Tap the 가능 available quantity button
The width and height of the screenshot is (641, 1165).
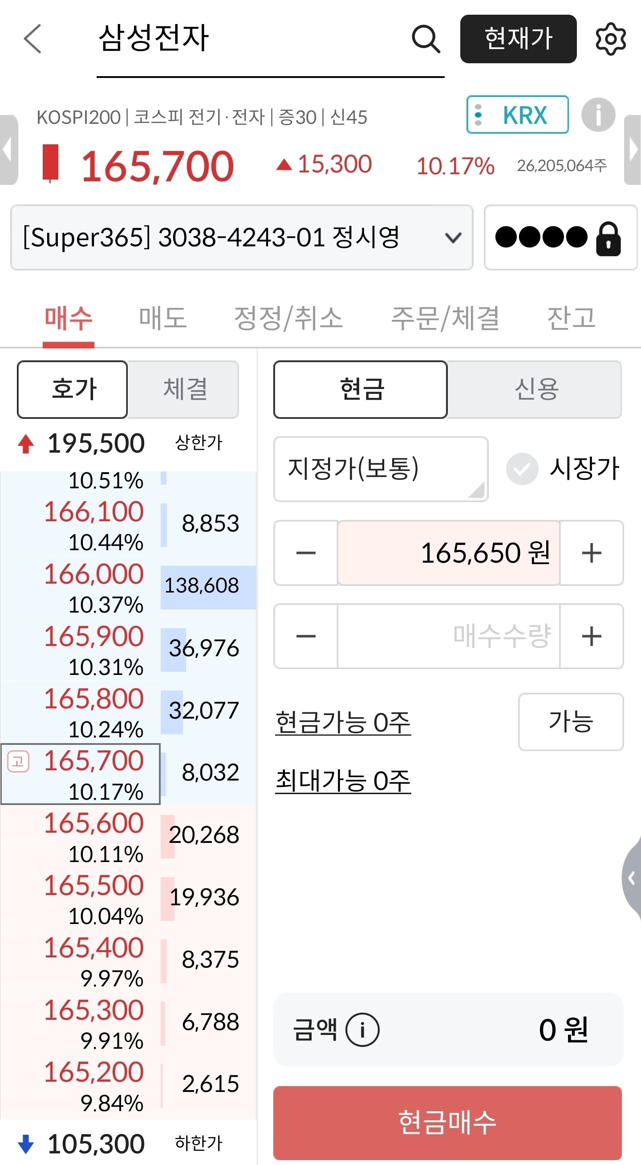click(571, 721)
